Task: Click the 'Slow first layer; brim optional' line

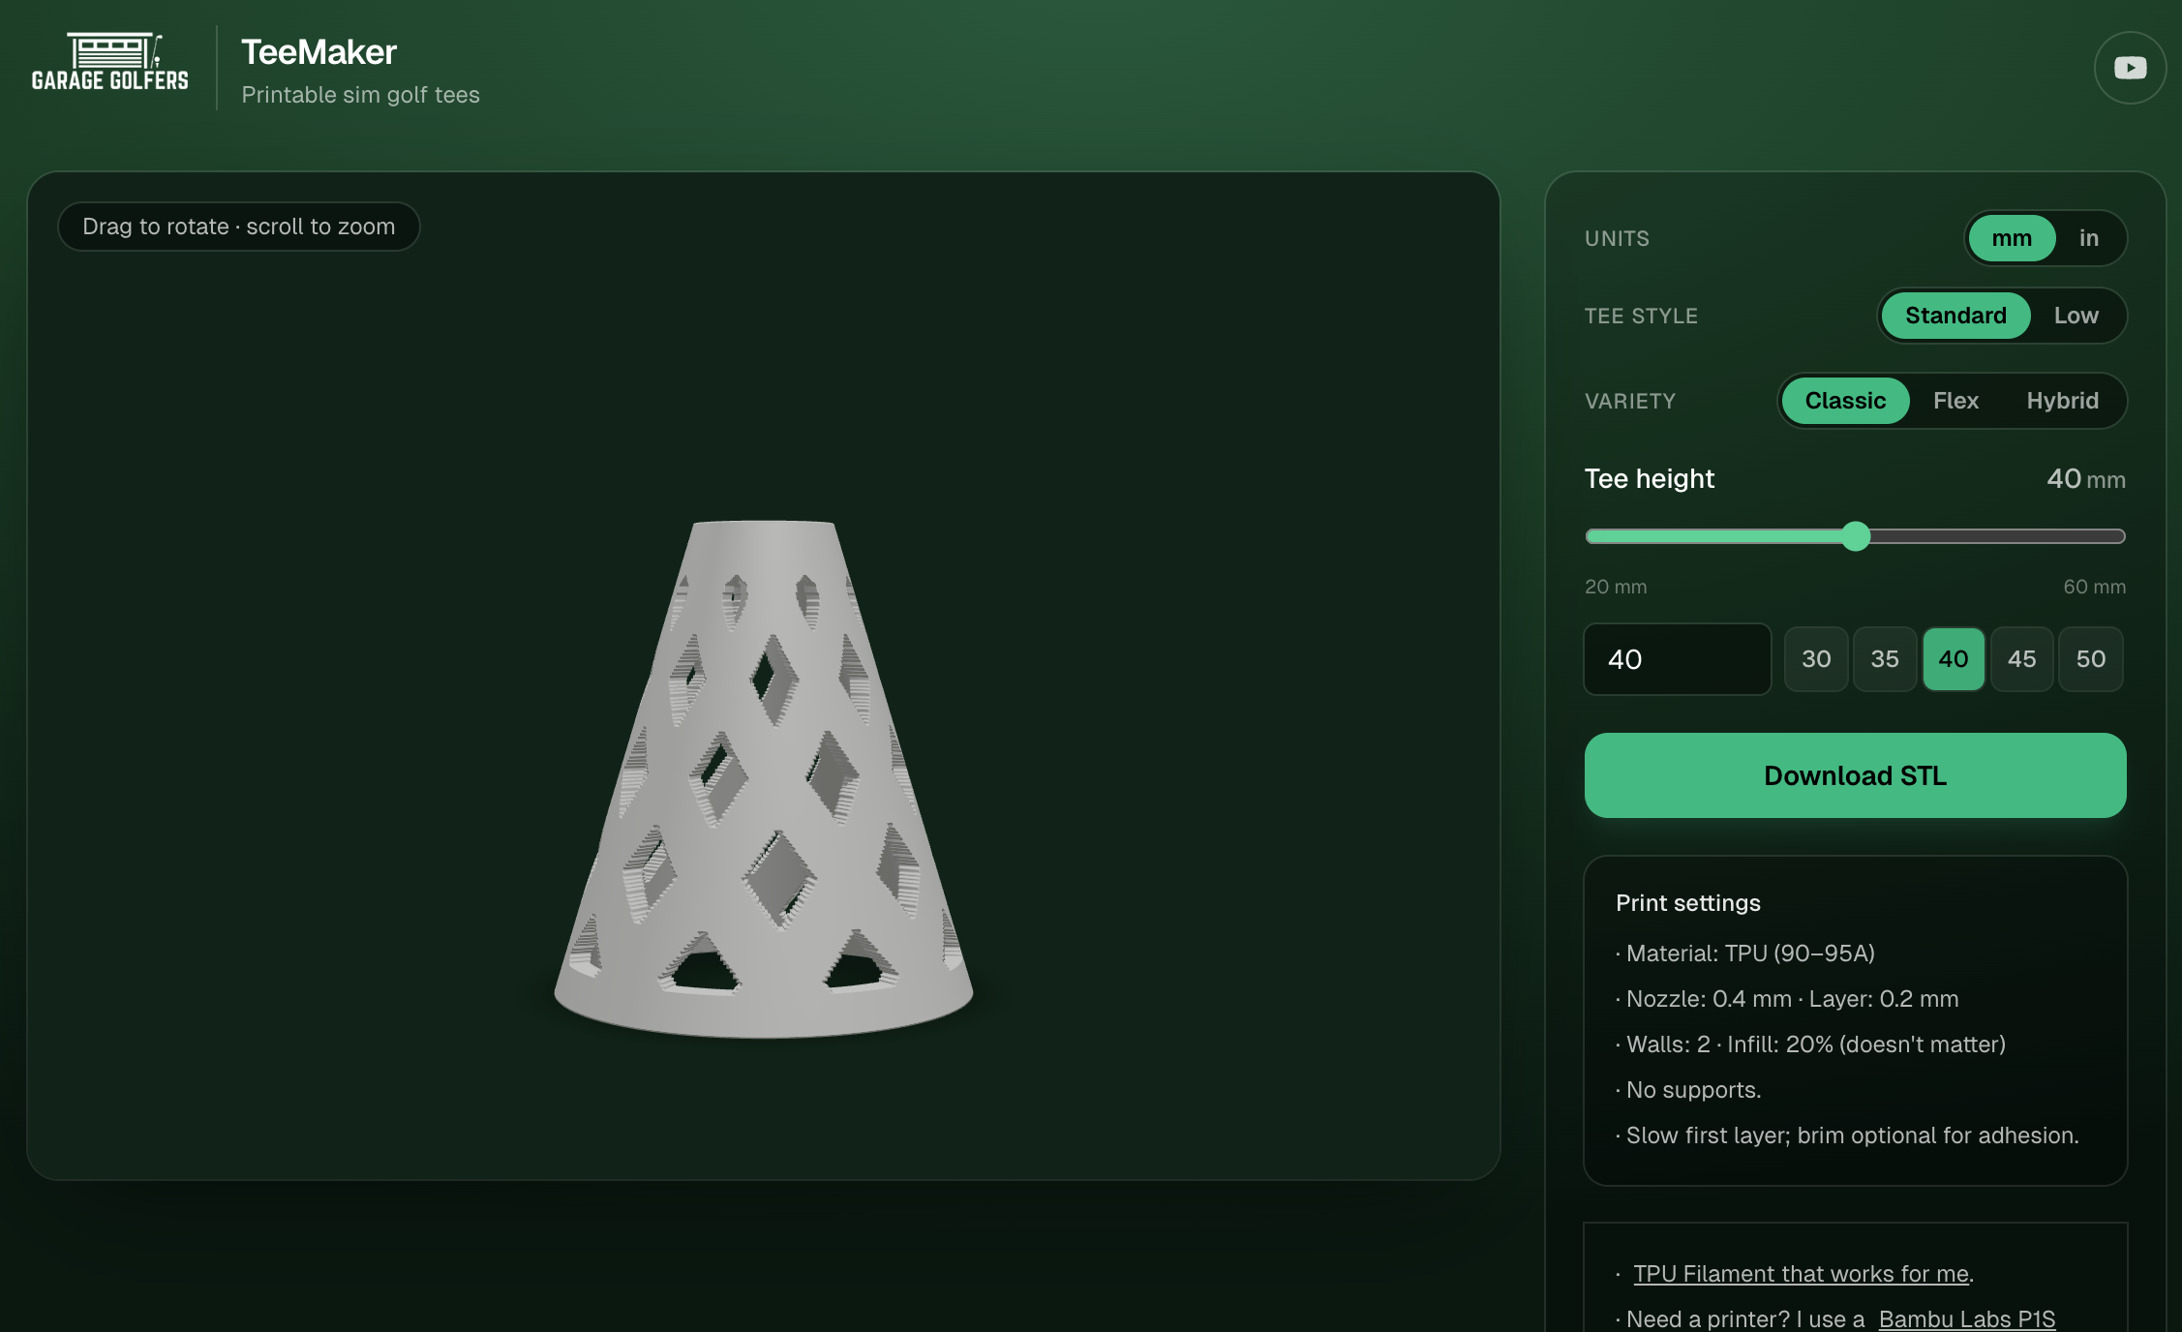Action: tap(1847, 1135)
